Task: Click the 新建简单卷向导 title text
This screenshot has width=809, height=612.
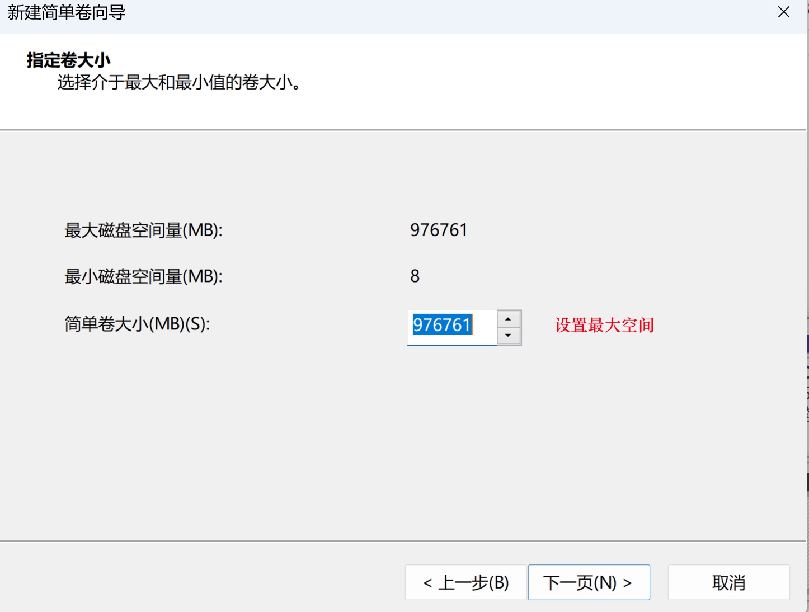Action: click(67, 12)
